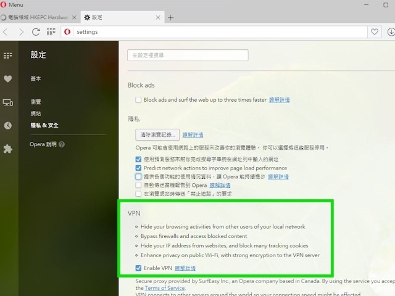Viewport: 395px width, 296px height.
Task: Open learn more link for usage data
Action: [x=278, y=177]
